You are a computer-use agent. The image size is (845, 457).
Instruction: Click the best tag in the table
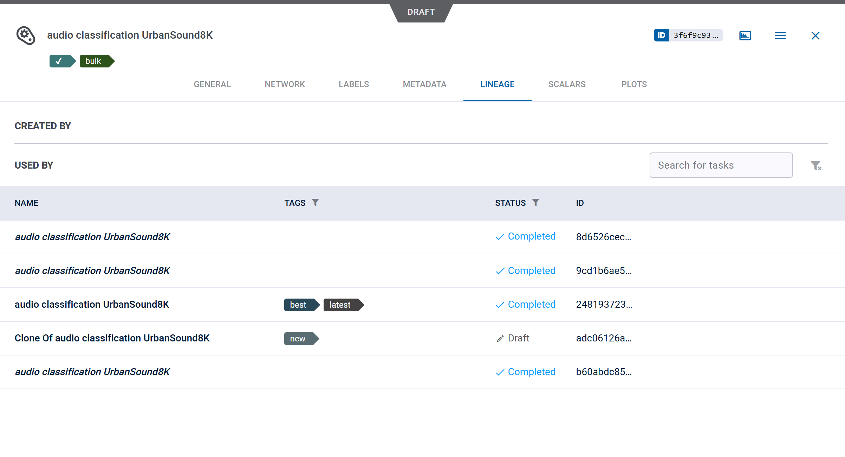pos(299,305)
